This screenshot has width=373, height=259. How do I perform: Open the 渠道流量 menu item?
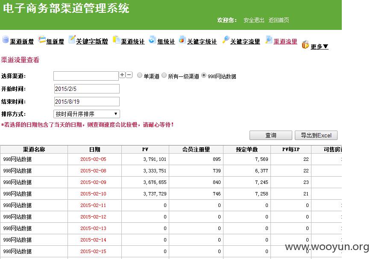pyautogui.click(x=285, y=41)
